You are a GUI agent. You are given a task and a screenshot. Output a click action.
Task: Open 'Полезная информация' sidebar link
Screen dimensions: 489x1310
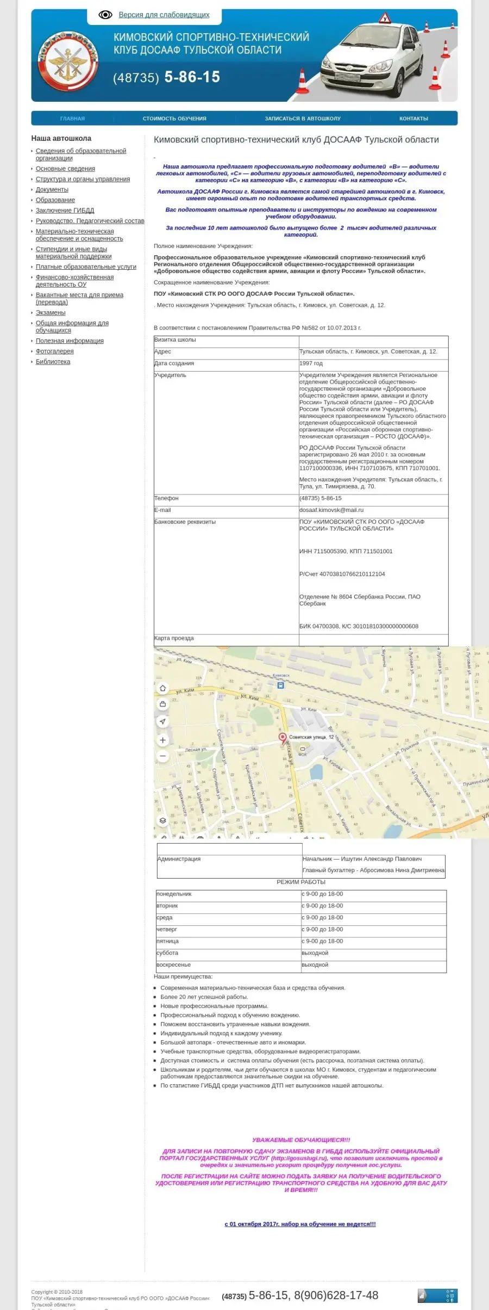[70, 341]
